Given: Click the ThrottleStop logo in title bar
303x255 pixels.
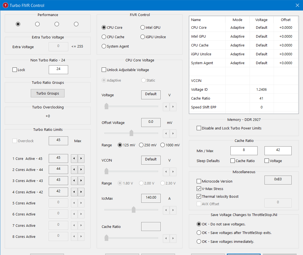Looking at the screenshot, I should (5, 5).
